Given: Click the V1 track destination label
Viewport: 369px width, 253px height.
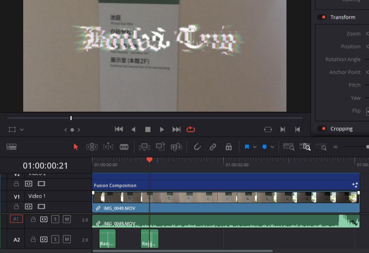Looking at the screenshot, I should click(x=17, y=196).
